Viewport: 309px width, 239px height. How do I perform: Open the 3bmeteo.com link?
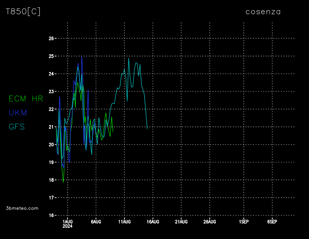(22, 208)
